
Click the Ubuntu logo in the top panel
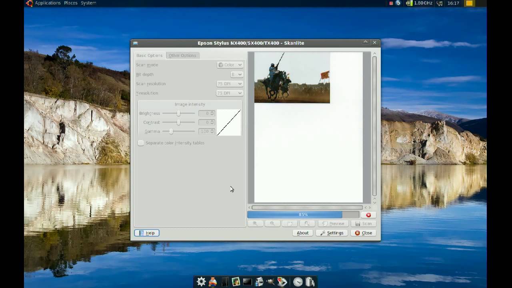[x=29, y=3]
